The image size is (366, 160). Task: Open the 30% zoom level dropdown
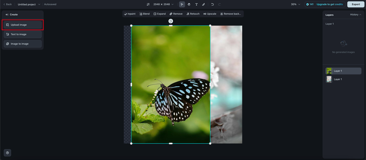296,4
